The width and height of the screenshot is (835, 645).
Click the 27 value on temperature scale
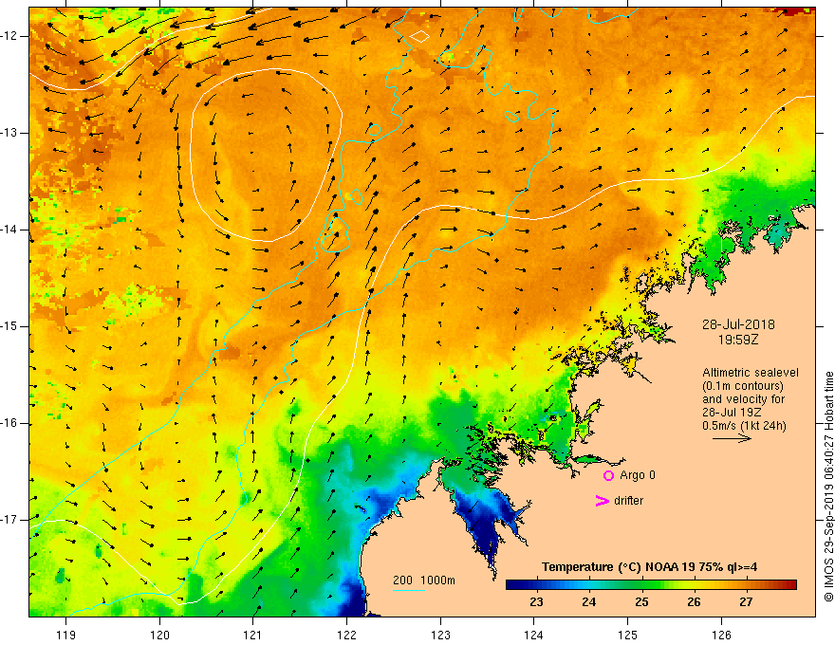point(746,602)
